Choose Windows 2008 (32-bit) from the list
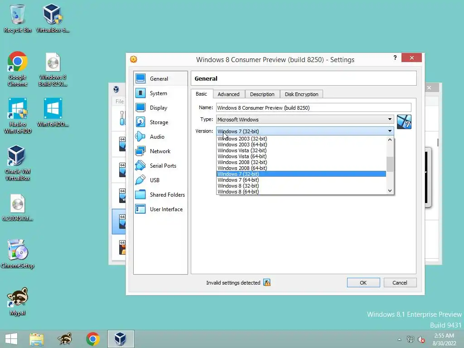This screenshot has height=348, width=464. point(301,162)
